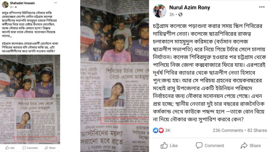Comment on Nurul Azim Rony's post
The width and height of the screenshot is (271, 152).
point(210,145)
